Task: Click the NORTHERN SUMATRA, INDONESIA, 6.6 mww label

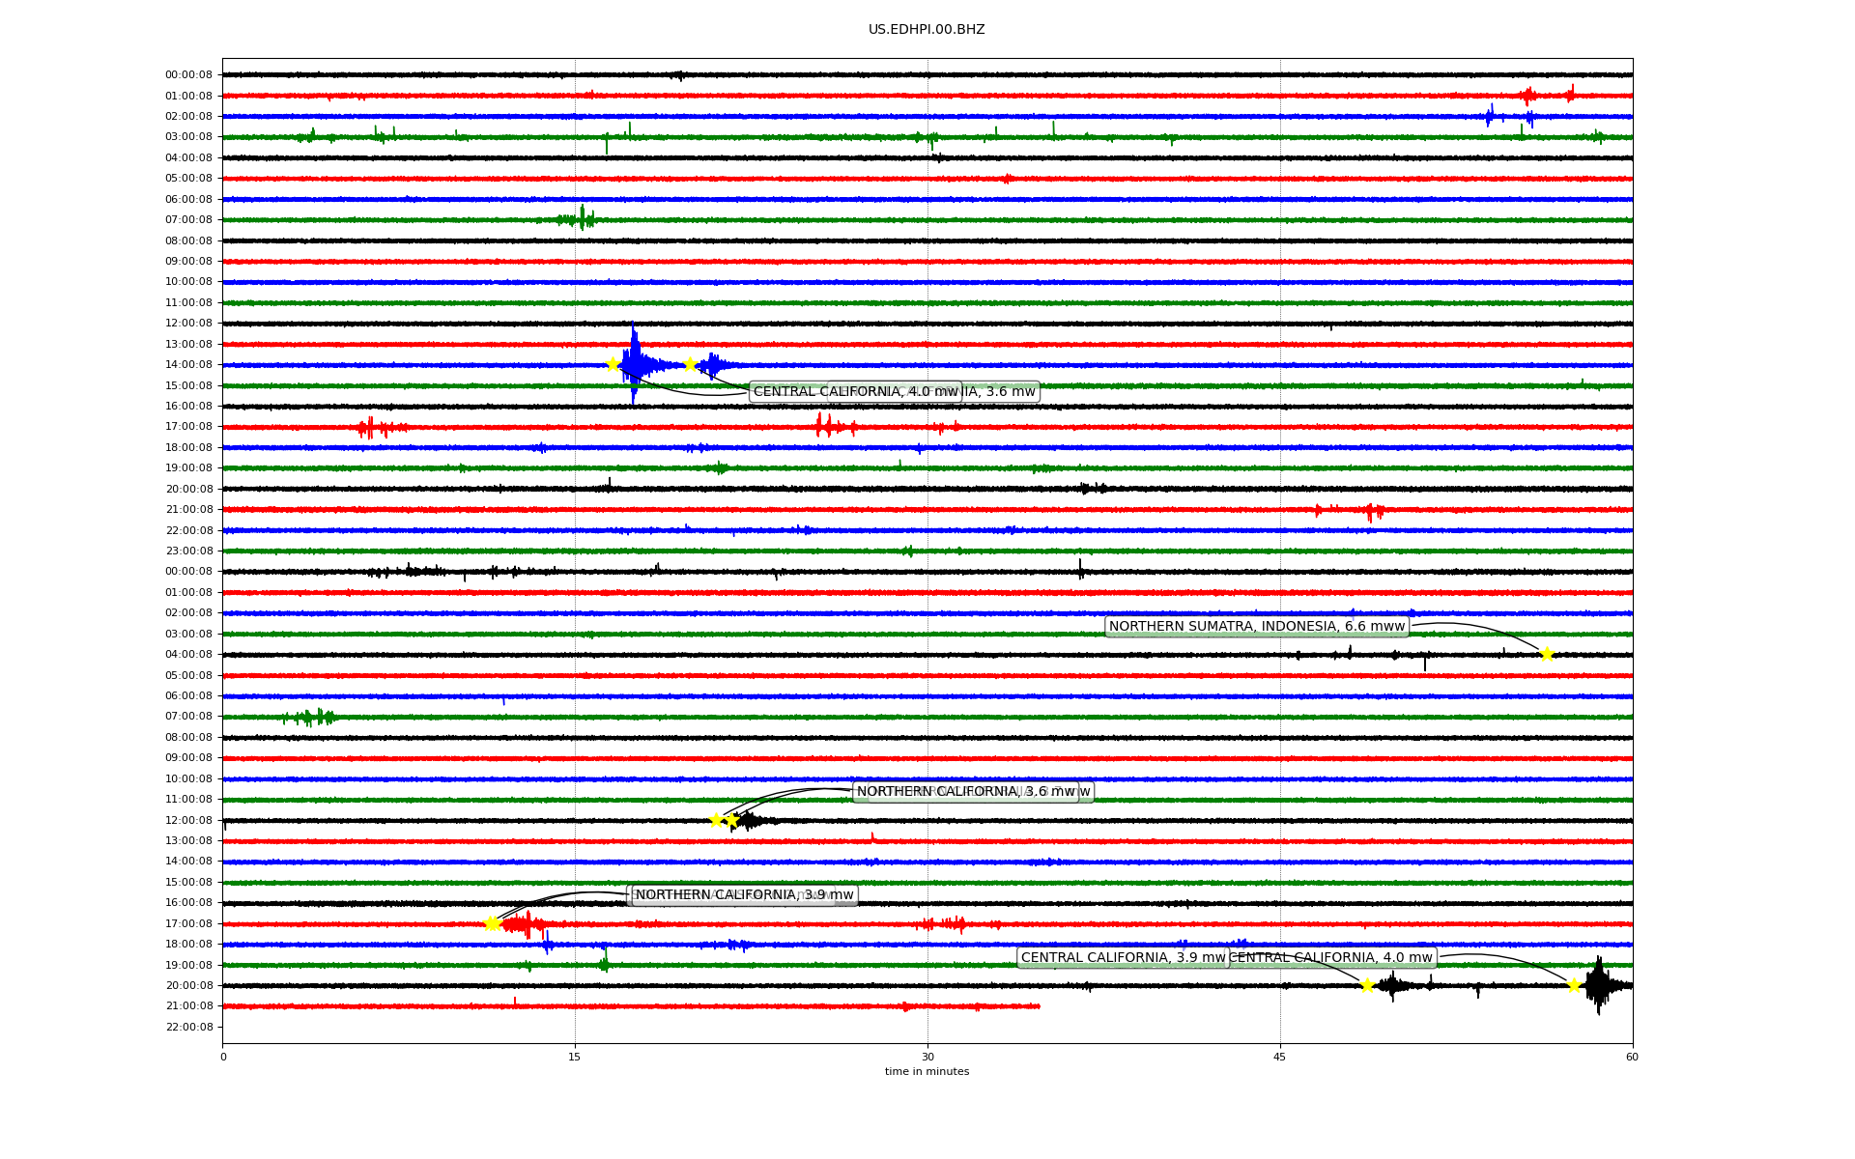Action: pyautogui.click(x=1256, y=627)
